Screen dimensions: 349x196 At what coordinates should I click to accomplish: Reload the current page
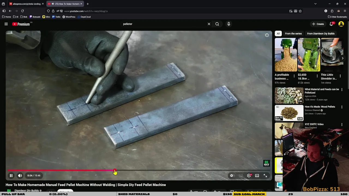pos(23,11)
